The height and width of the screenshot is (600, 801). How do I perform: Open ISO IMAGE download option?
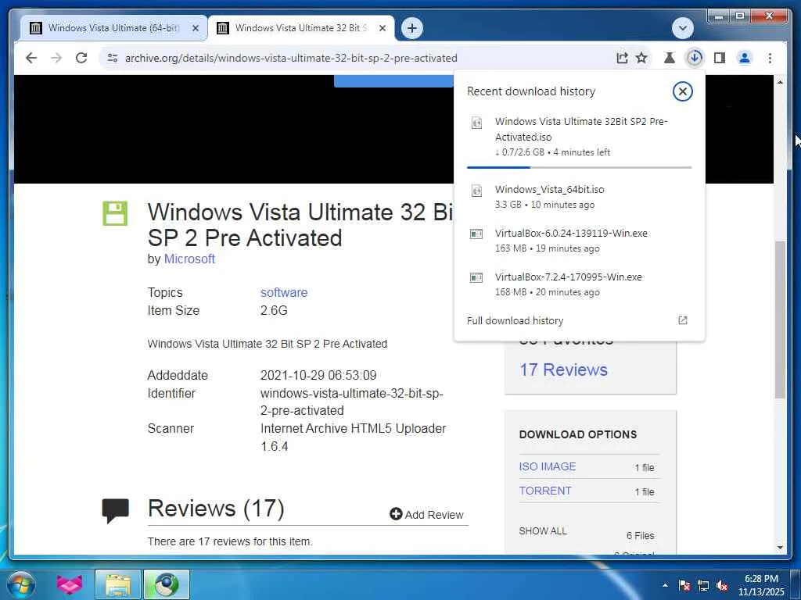547,466
